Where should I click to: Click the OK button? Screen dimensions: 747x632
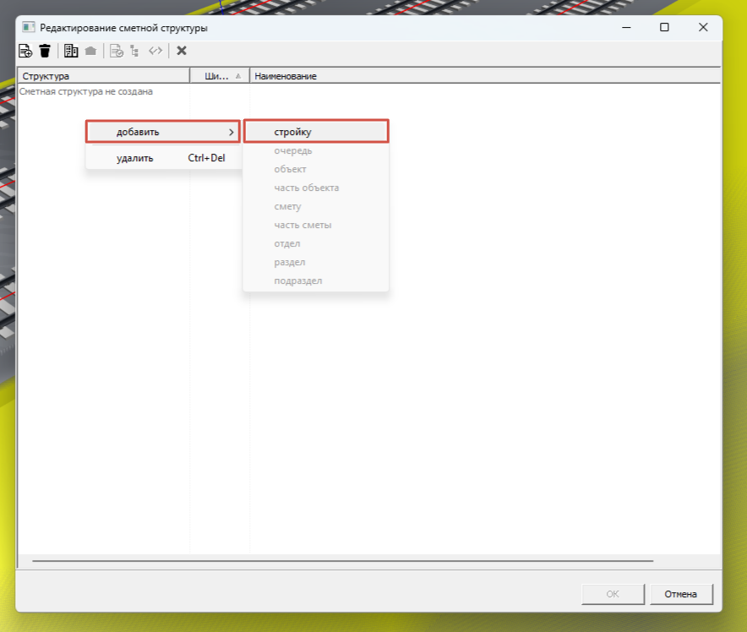613,594
